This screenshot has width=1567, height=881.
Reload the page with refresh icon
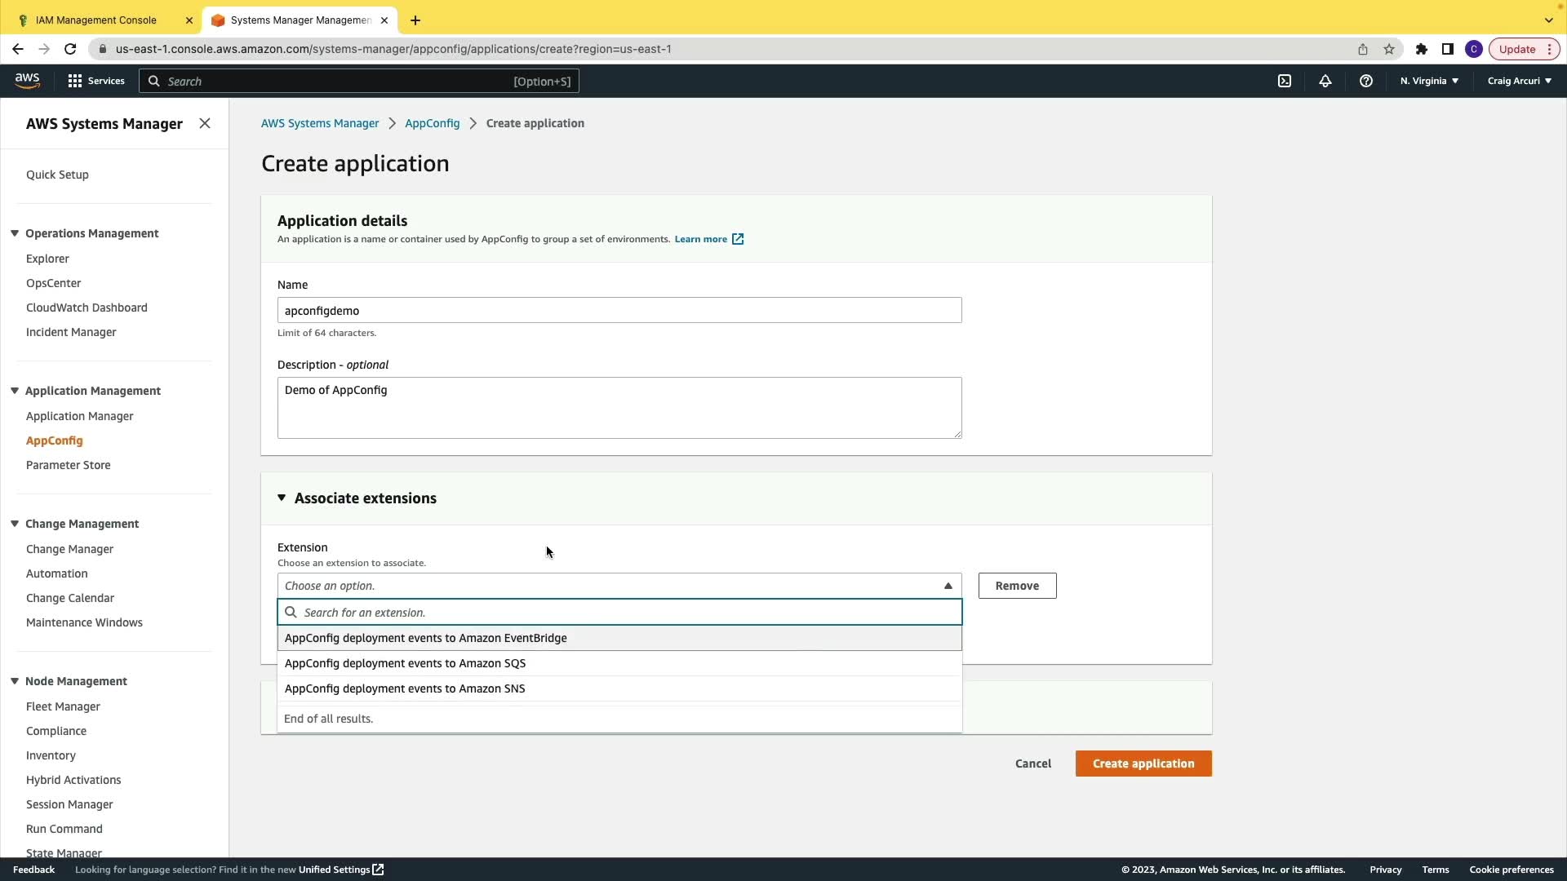tap(70, 49)
